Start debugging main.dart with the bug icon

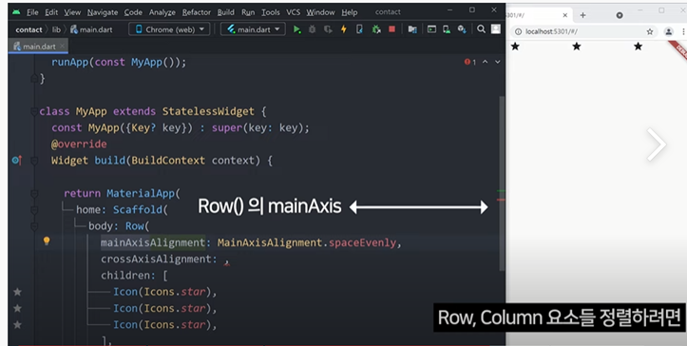[313, 29]
